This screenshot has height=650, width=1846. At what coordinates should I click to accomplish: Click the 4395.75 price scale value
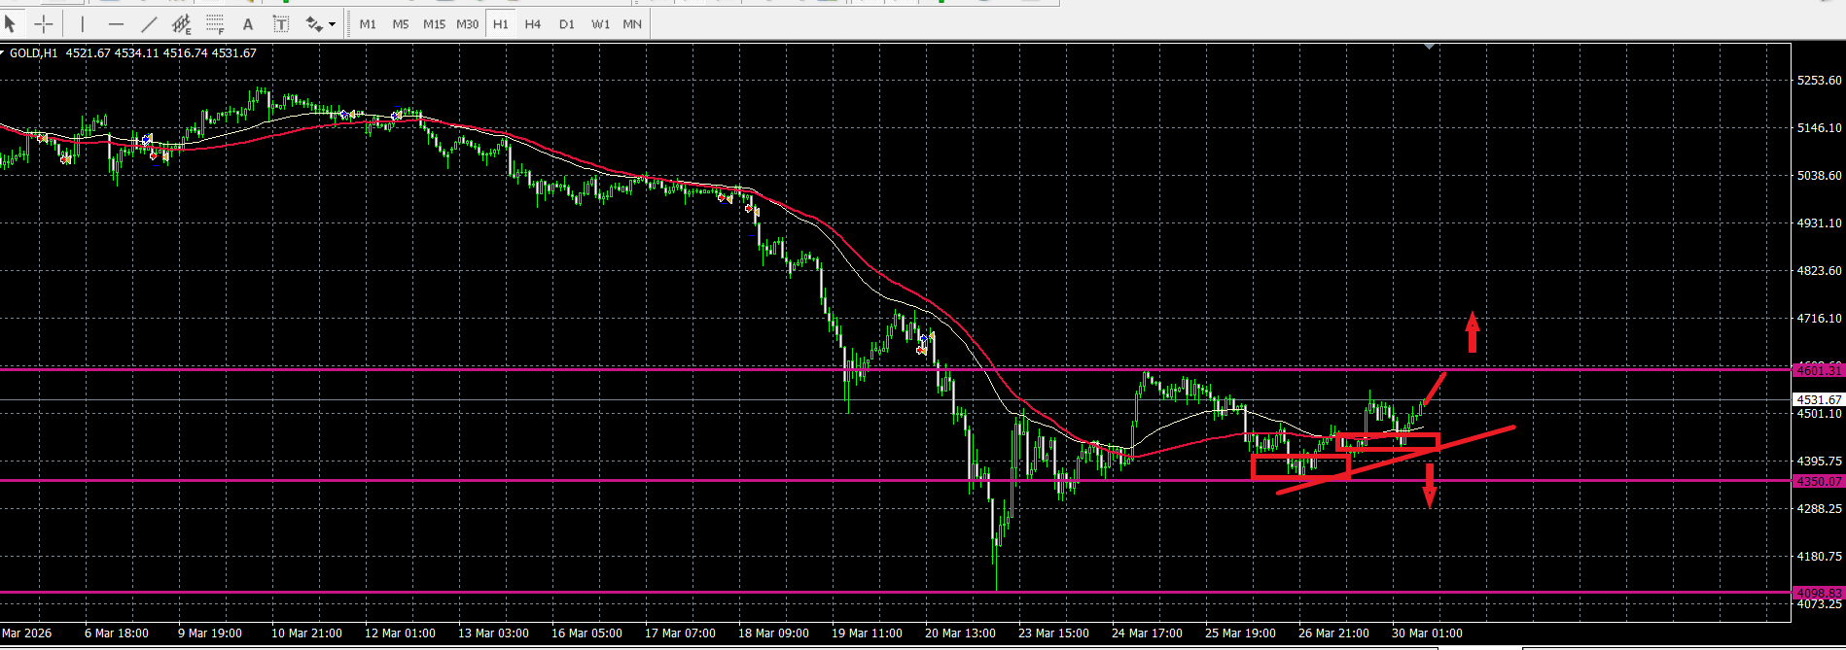pos(1819,462)
